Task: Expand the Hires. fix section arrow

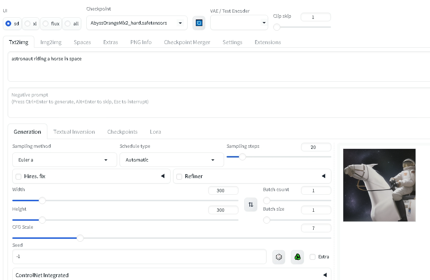Action: 163,176
